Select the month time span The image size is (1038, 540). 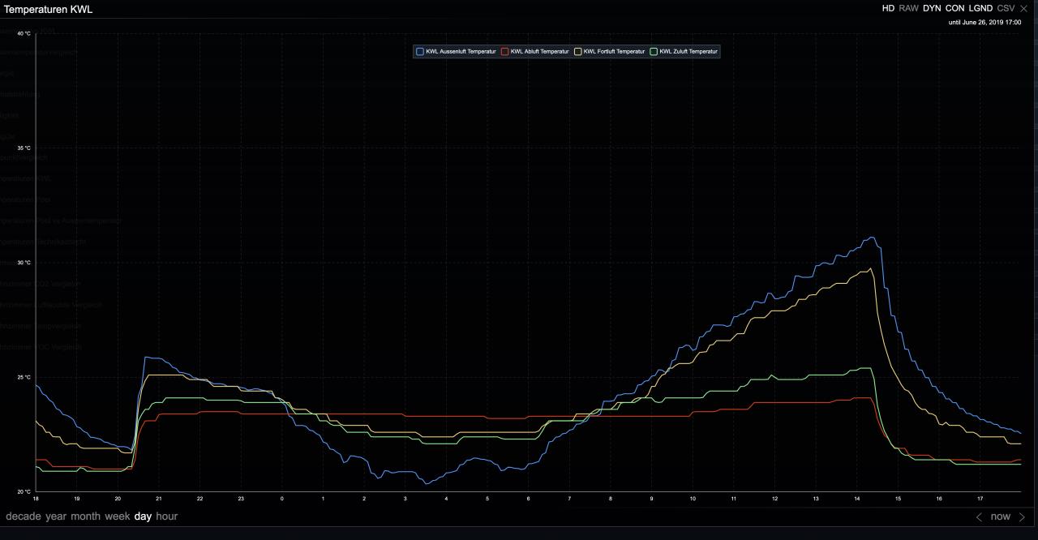[85, 516]
